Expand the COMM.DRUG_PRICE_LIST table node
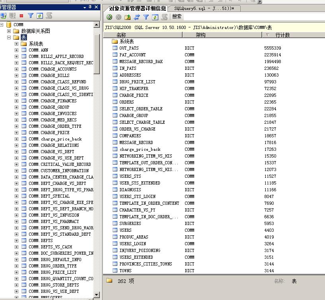Screen dimensions: 325x300 click(16, 272)
